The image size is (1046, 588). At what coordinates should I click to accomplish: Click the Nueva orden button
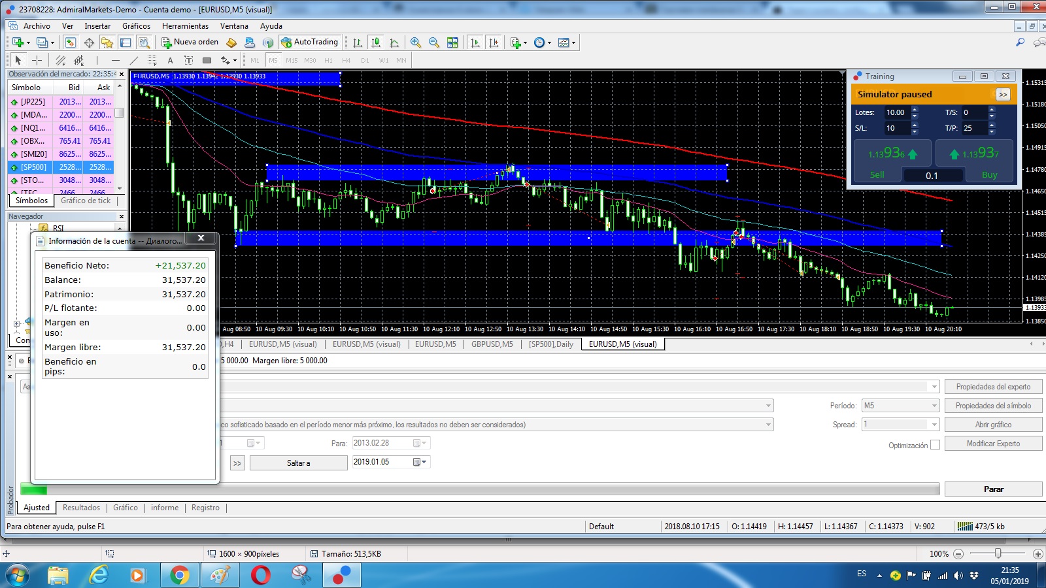[x=190, y=42]
